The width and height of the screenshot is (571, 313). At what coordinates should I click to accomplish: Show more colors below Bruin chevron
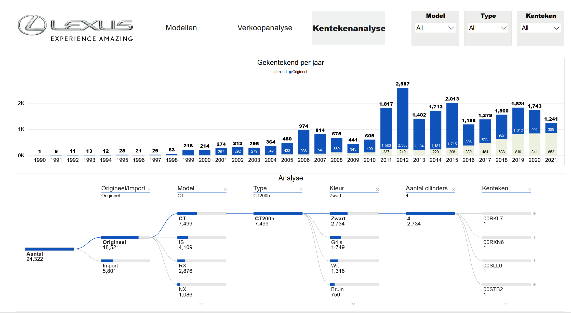(353, 303)
